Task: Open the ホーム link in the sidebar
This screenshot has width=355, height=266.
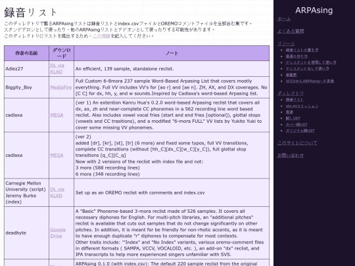Action: (284, 19)
